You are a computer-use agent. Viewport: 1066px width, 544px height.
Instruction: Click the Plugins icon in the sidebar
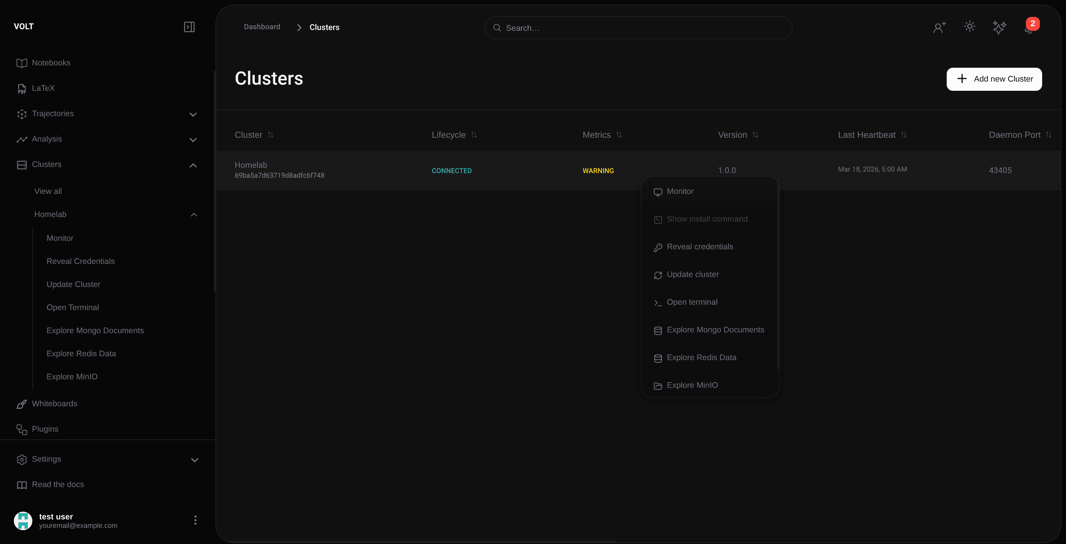click(22, 429)
